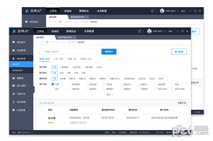The height and width of the screenshot is (141, 213).
Task: Click the 交易管理 checkmark icon
Action: pos(13,110)
